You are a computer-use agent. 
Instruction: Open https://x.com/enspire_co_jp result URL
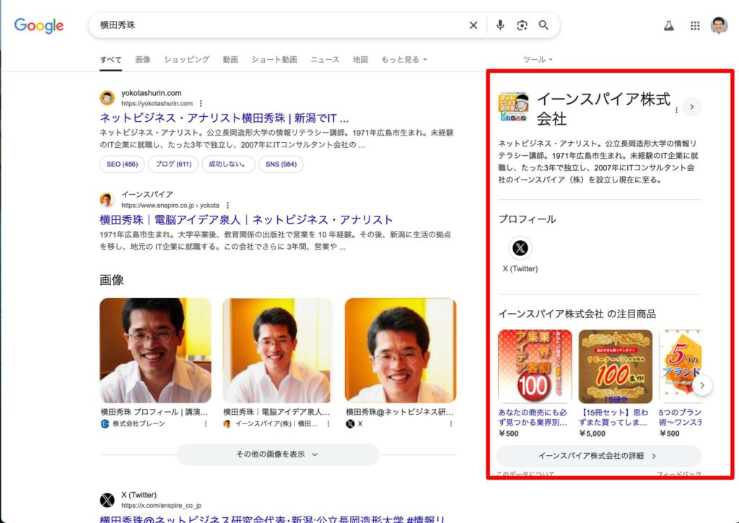(x=161, y=506)
